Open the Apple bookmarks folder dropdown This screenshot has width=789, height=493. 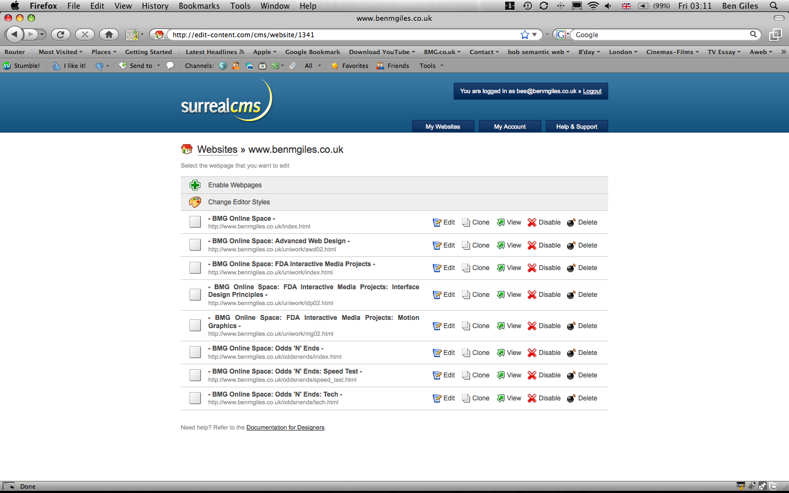point(265,52)
